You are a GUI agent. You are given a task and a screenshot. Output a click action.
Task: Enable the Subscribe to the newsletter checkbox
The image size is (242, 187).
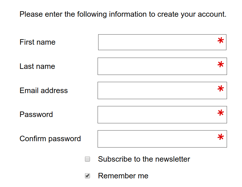coord(88,159)
